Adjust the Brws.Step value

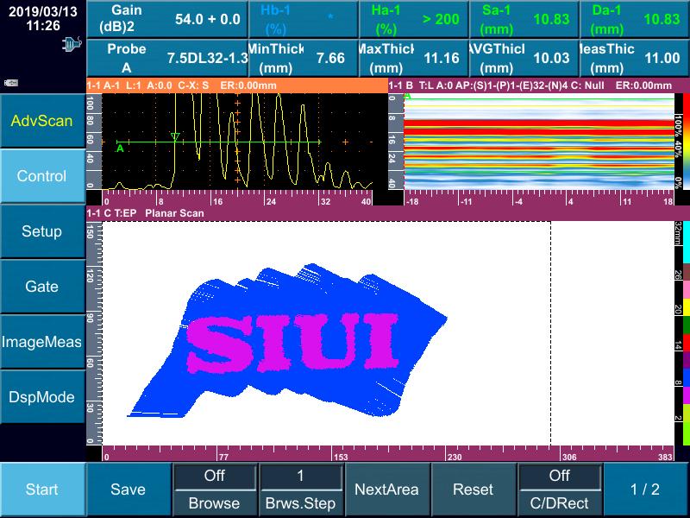[300, 490]
